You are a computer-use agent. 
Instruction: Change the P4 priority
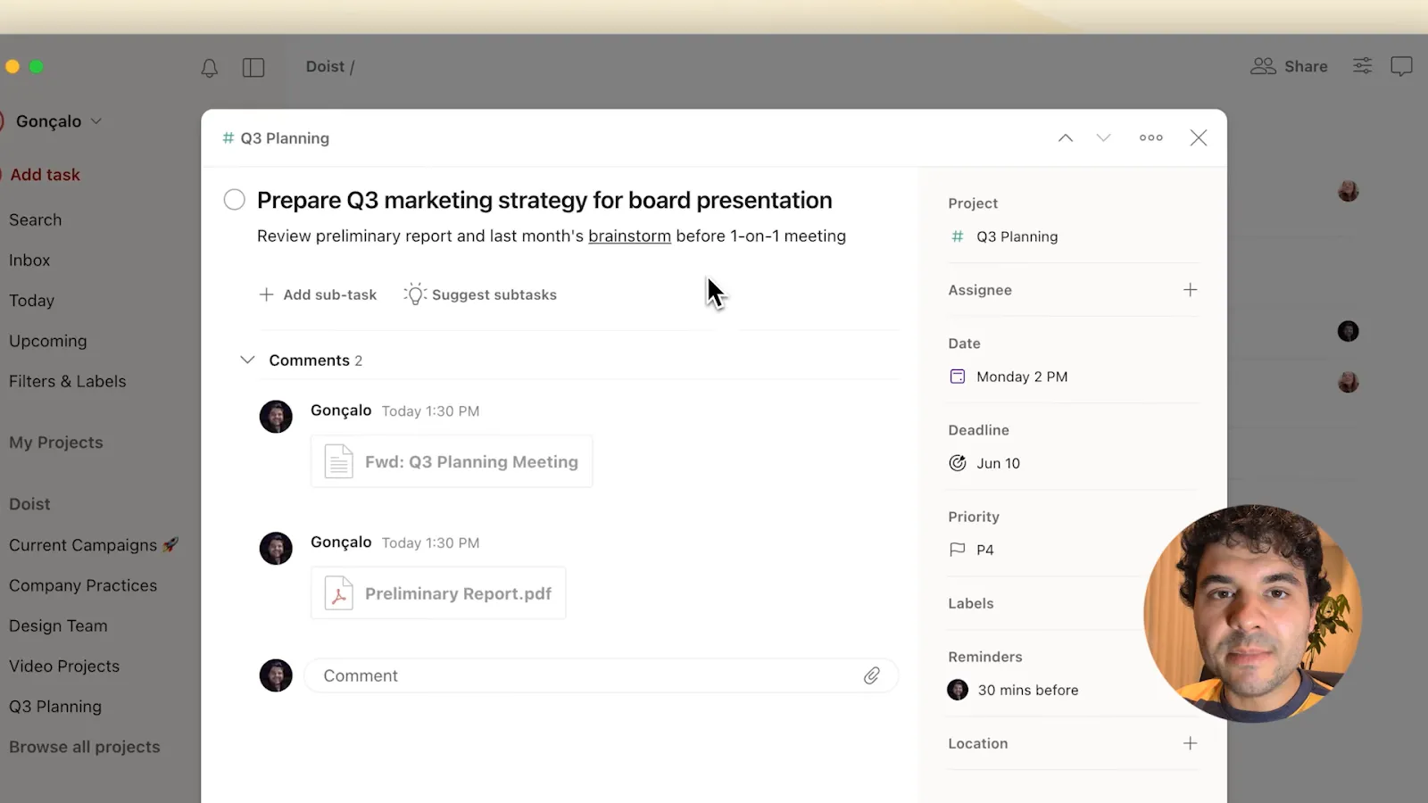tap(984, 550)
